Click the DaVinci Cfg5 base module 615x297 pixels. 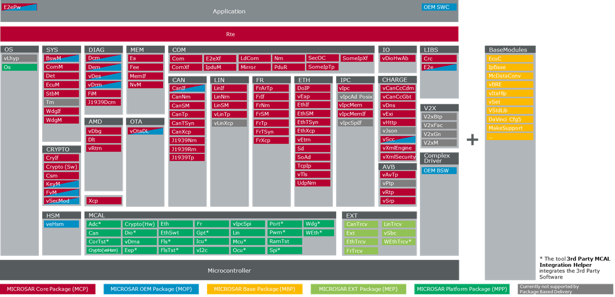pos(510,119)
